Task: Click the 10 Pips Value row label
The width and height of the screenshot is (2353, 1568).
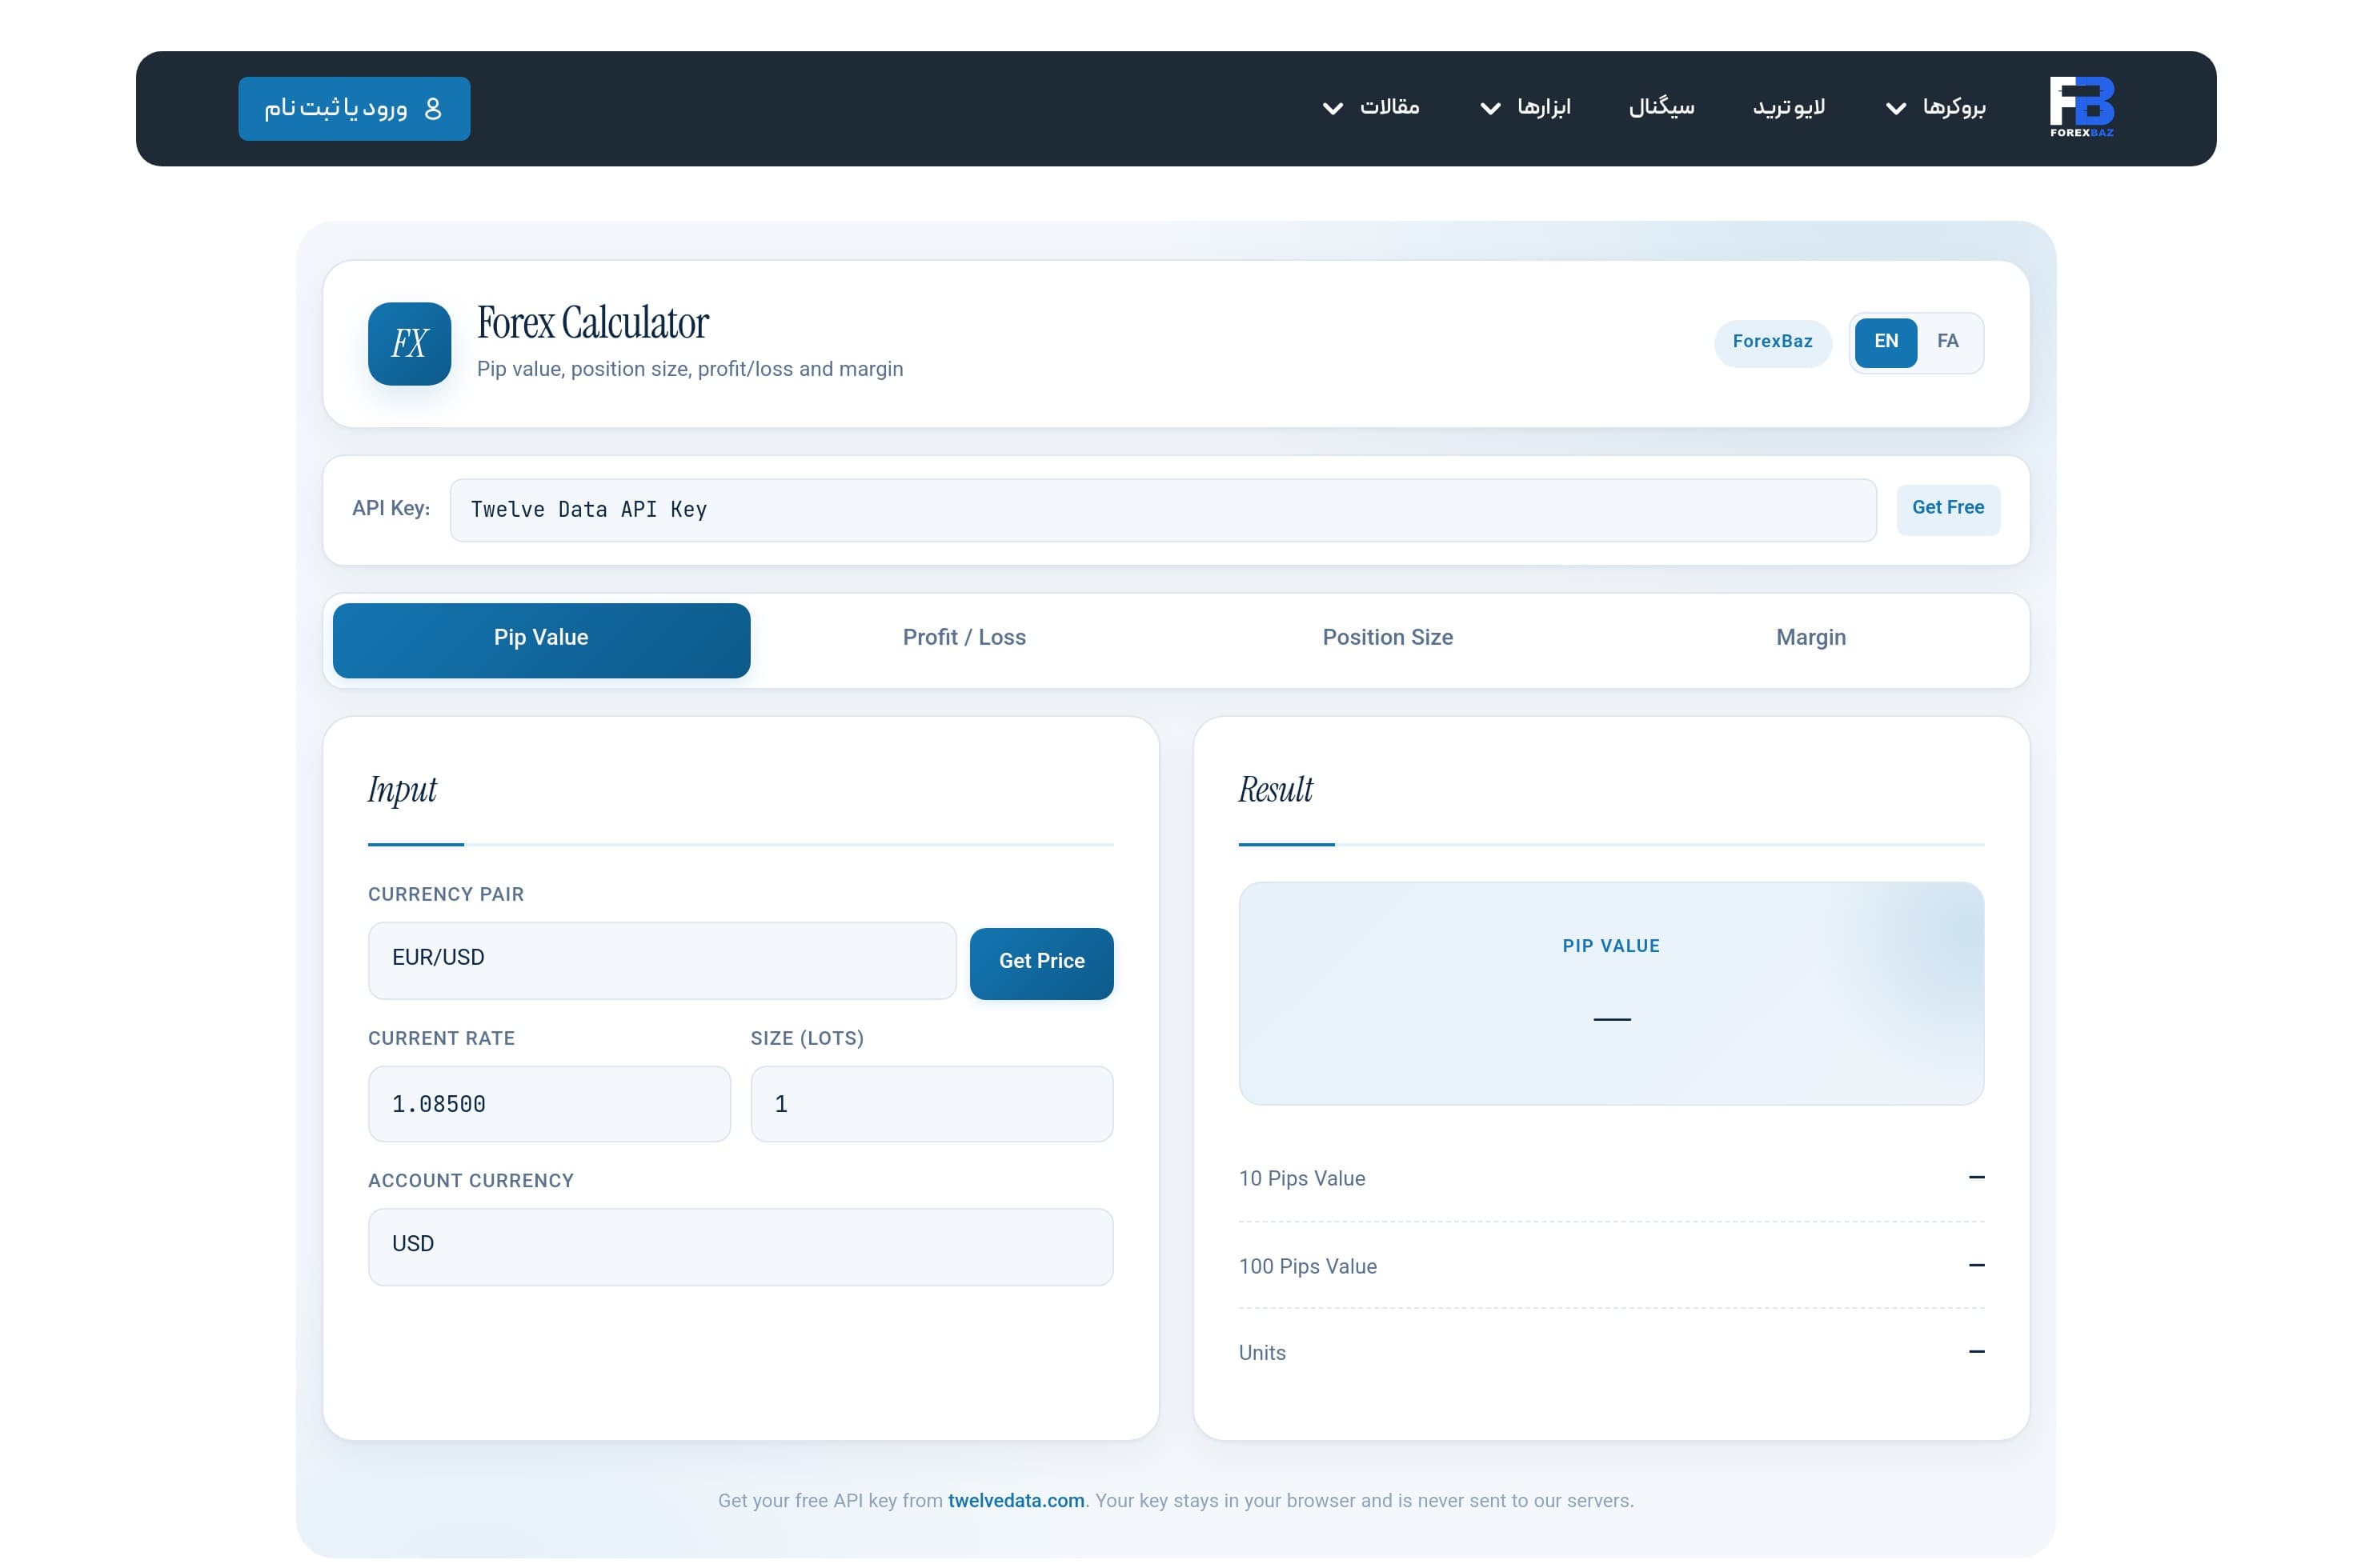Action: [x=1301, y=1178]
